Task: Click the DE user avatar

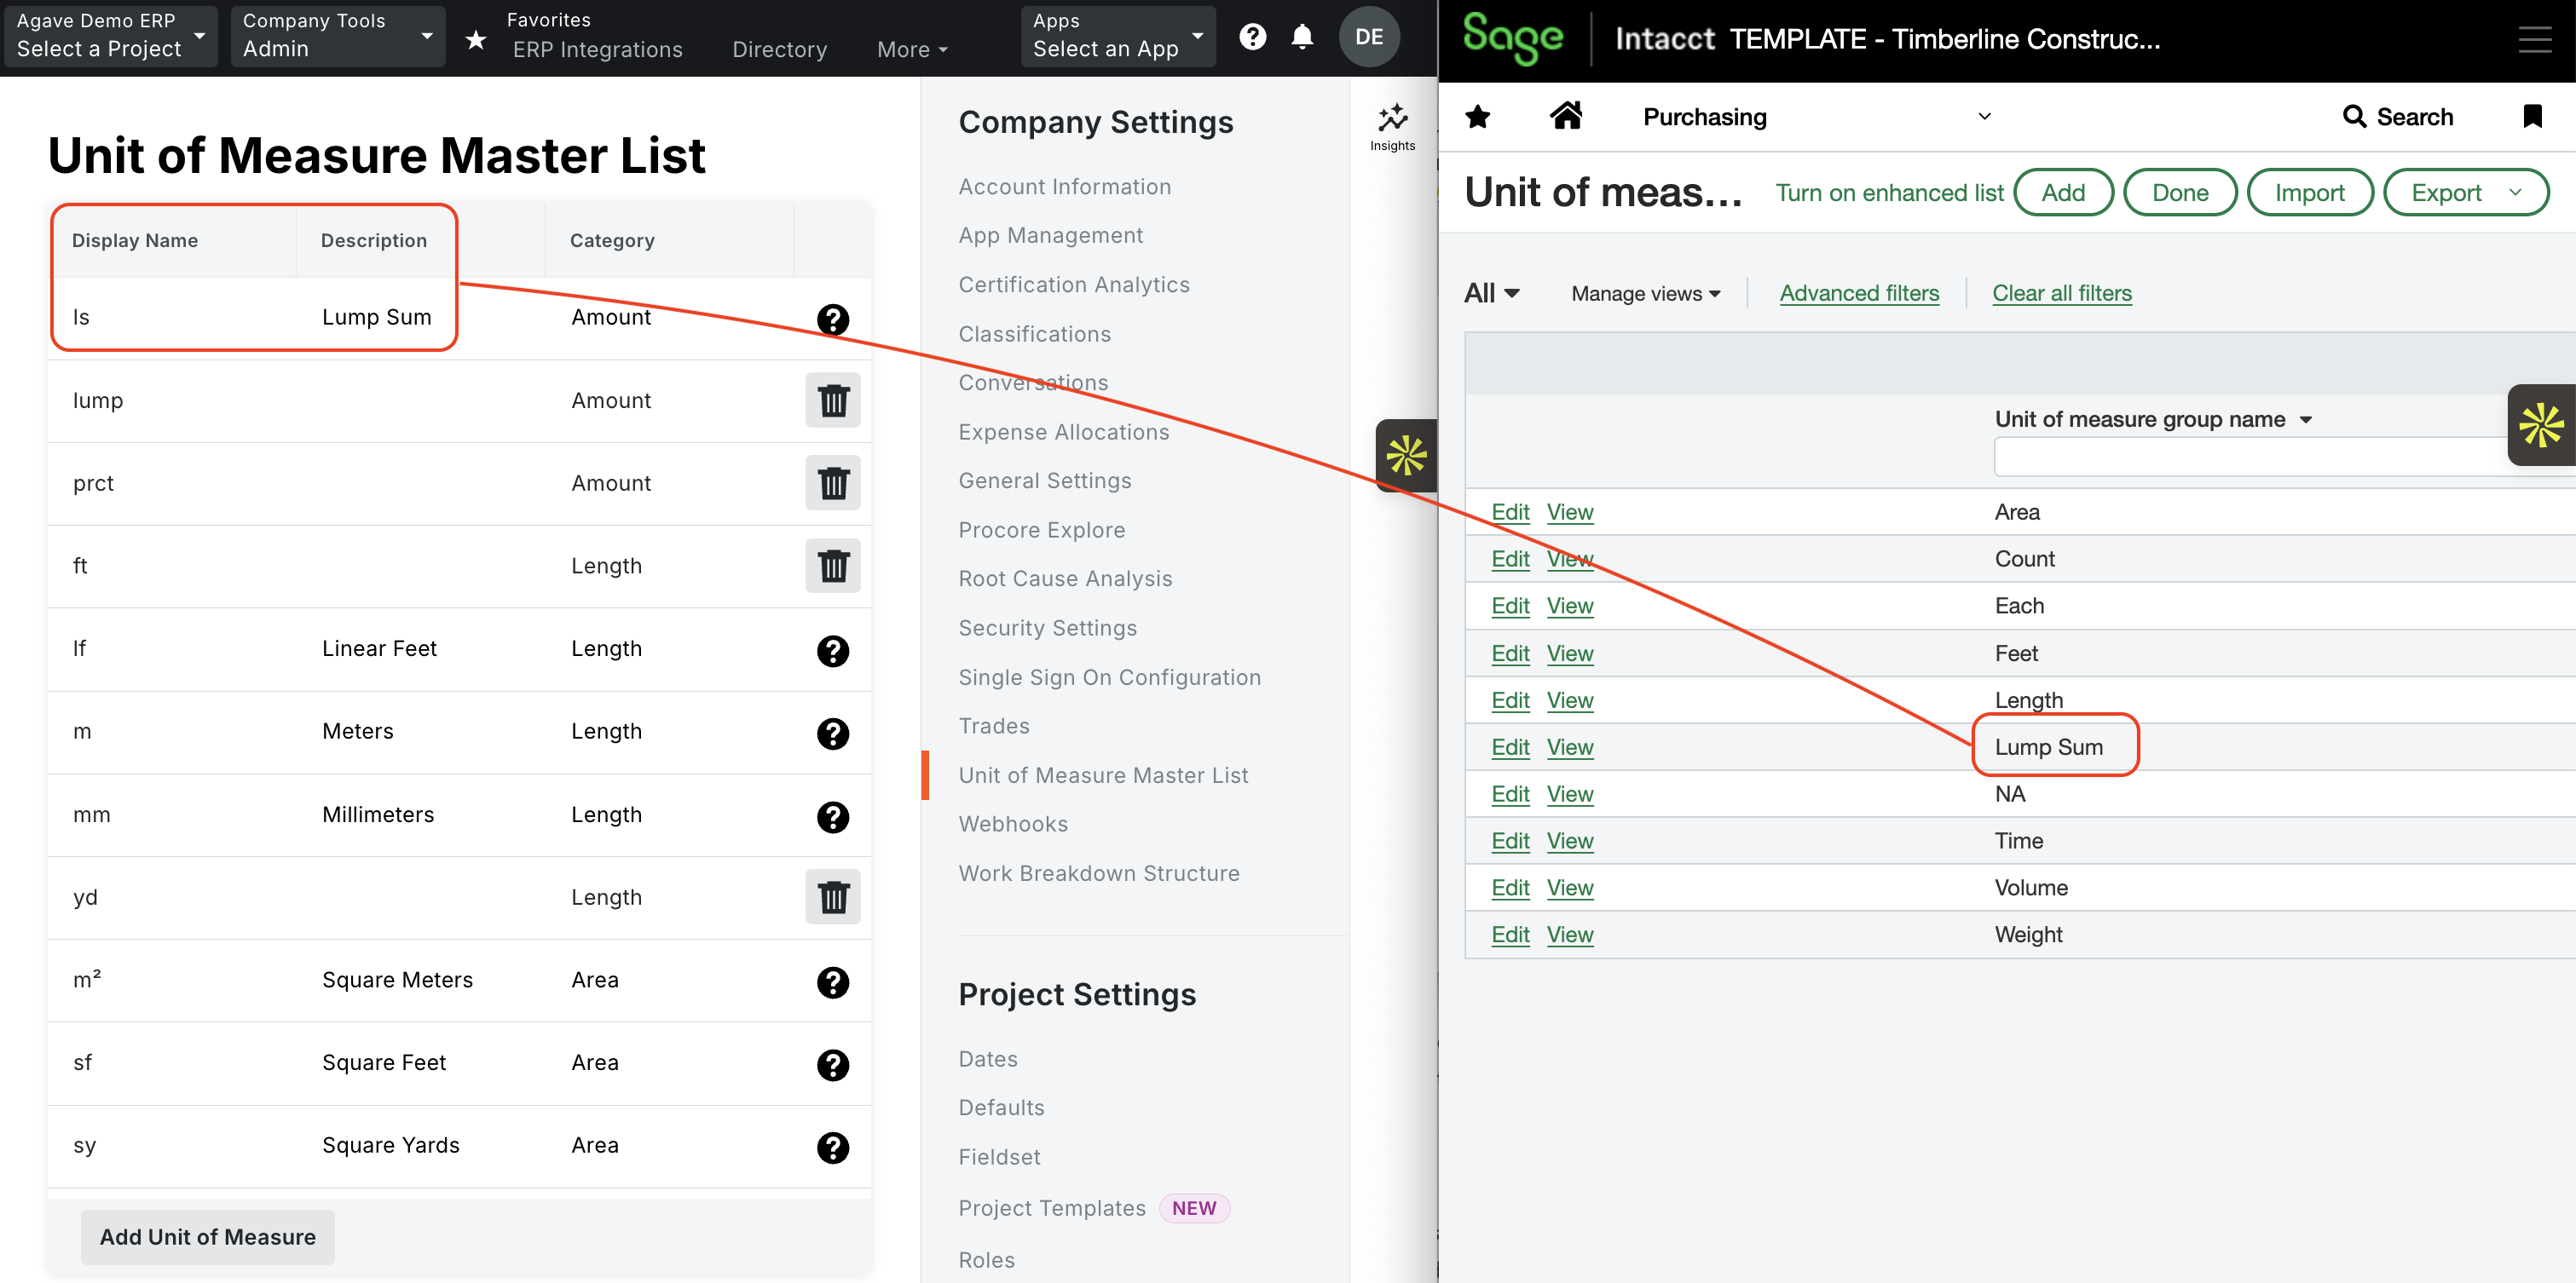Action: point(1370,36)
